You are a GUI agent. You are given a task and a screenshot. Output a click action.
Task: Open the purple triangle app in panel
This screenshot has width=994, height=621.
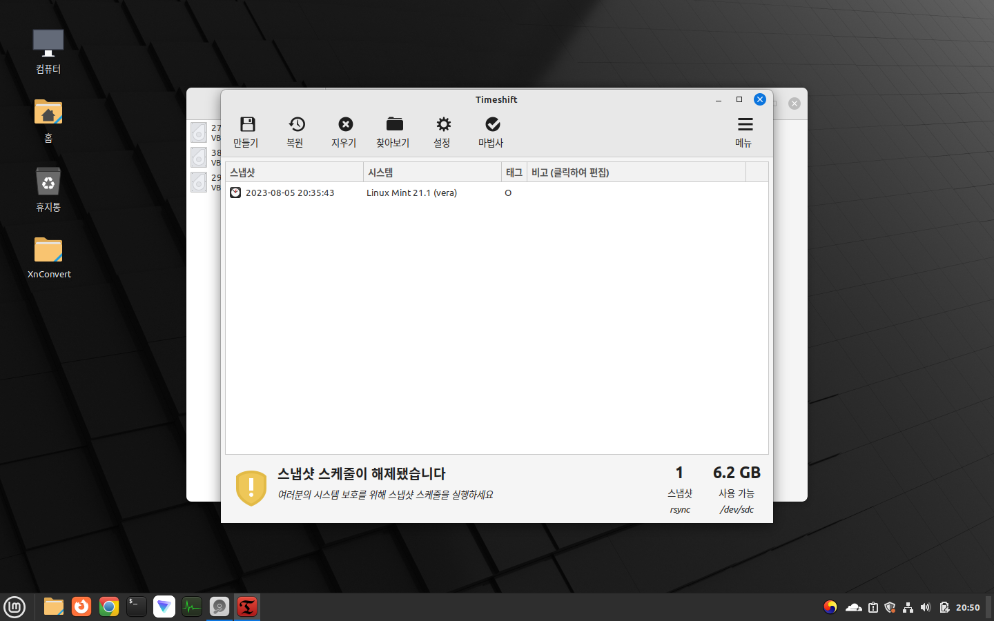click(164, 607)
